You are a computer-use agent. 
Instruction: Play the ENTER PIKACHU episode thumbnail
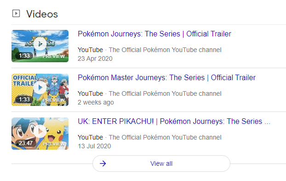click(40, 134)
